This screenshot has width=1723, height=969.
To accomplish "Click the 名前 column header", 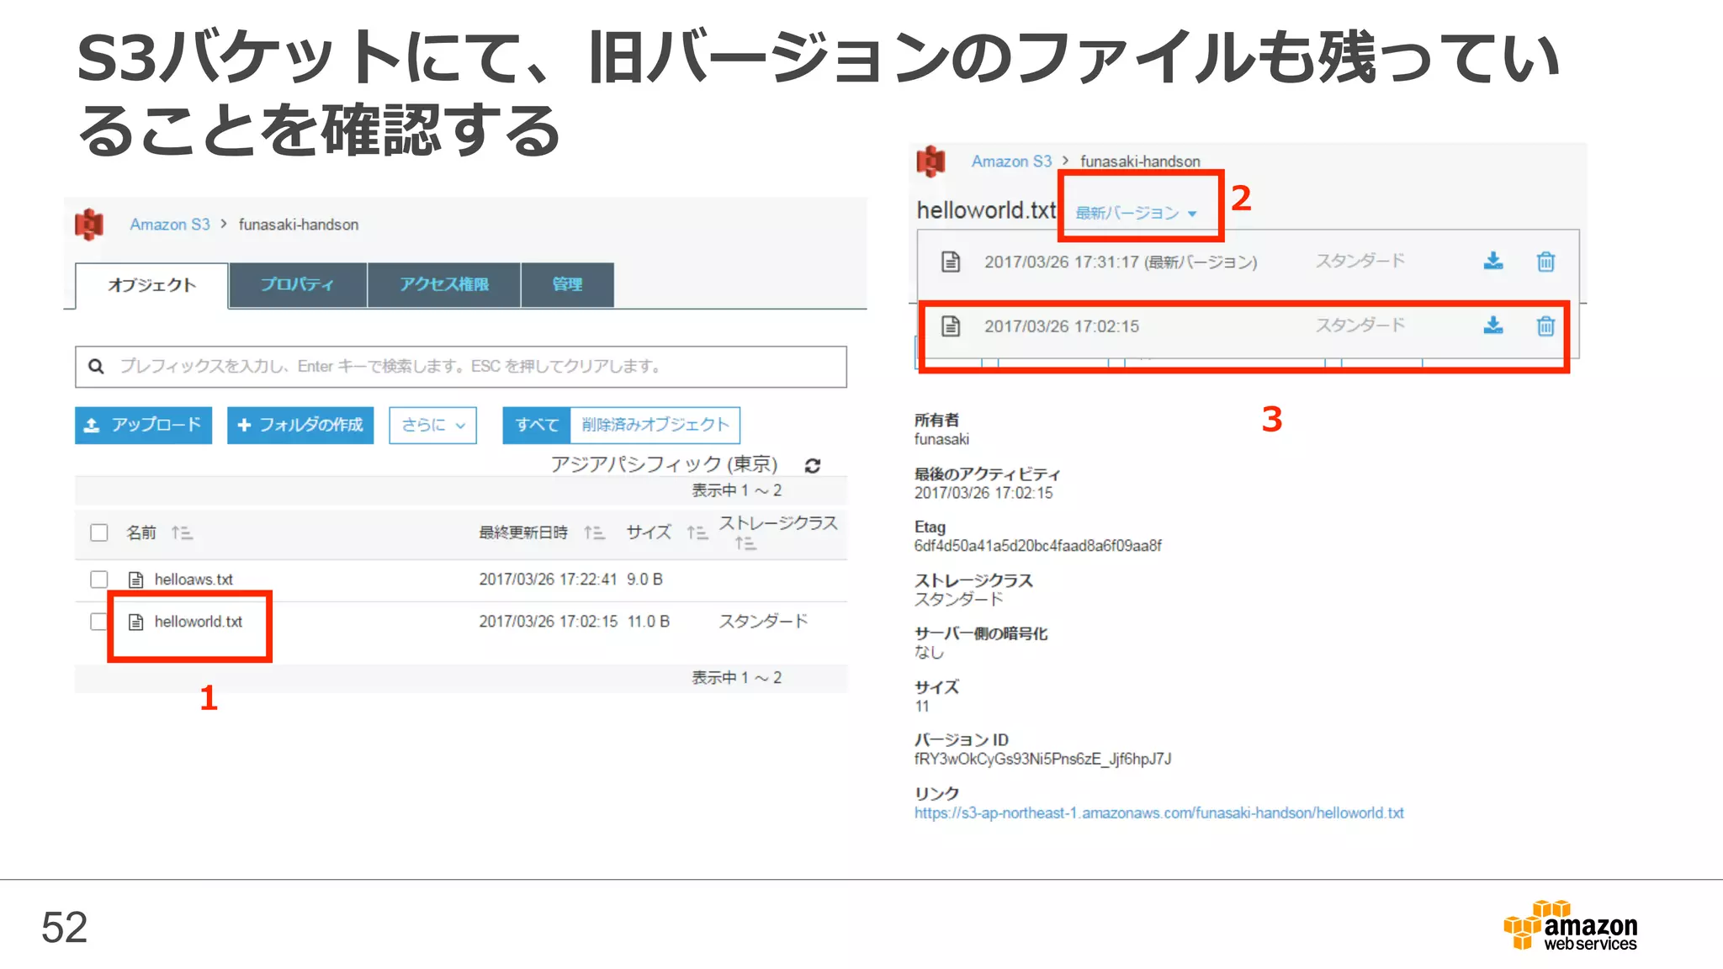I will pyautogui.click(x=141, y=532).
